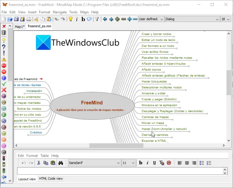Select the central FreeMind node
This screenshot has height=188, width=233.
92,106
